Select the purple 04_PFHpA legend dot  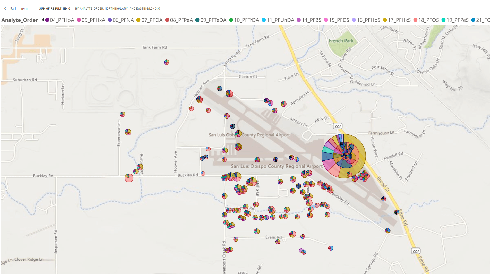tap(47, 20)
